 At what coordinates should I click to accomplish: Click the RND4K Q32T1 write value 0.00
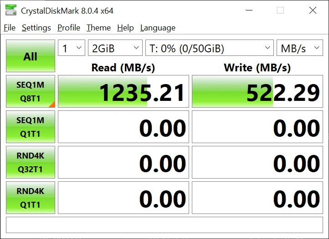[257, 162]
